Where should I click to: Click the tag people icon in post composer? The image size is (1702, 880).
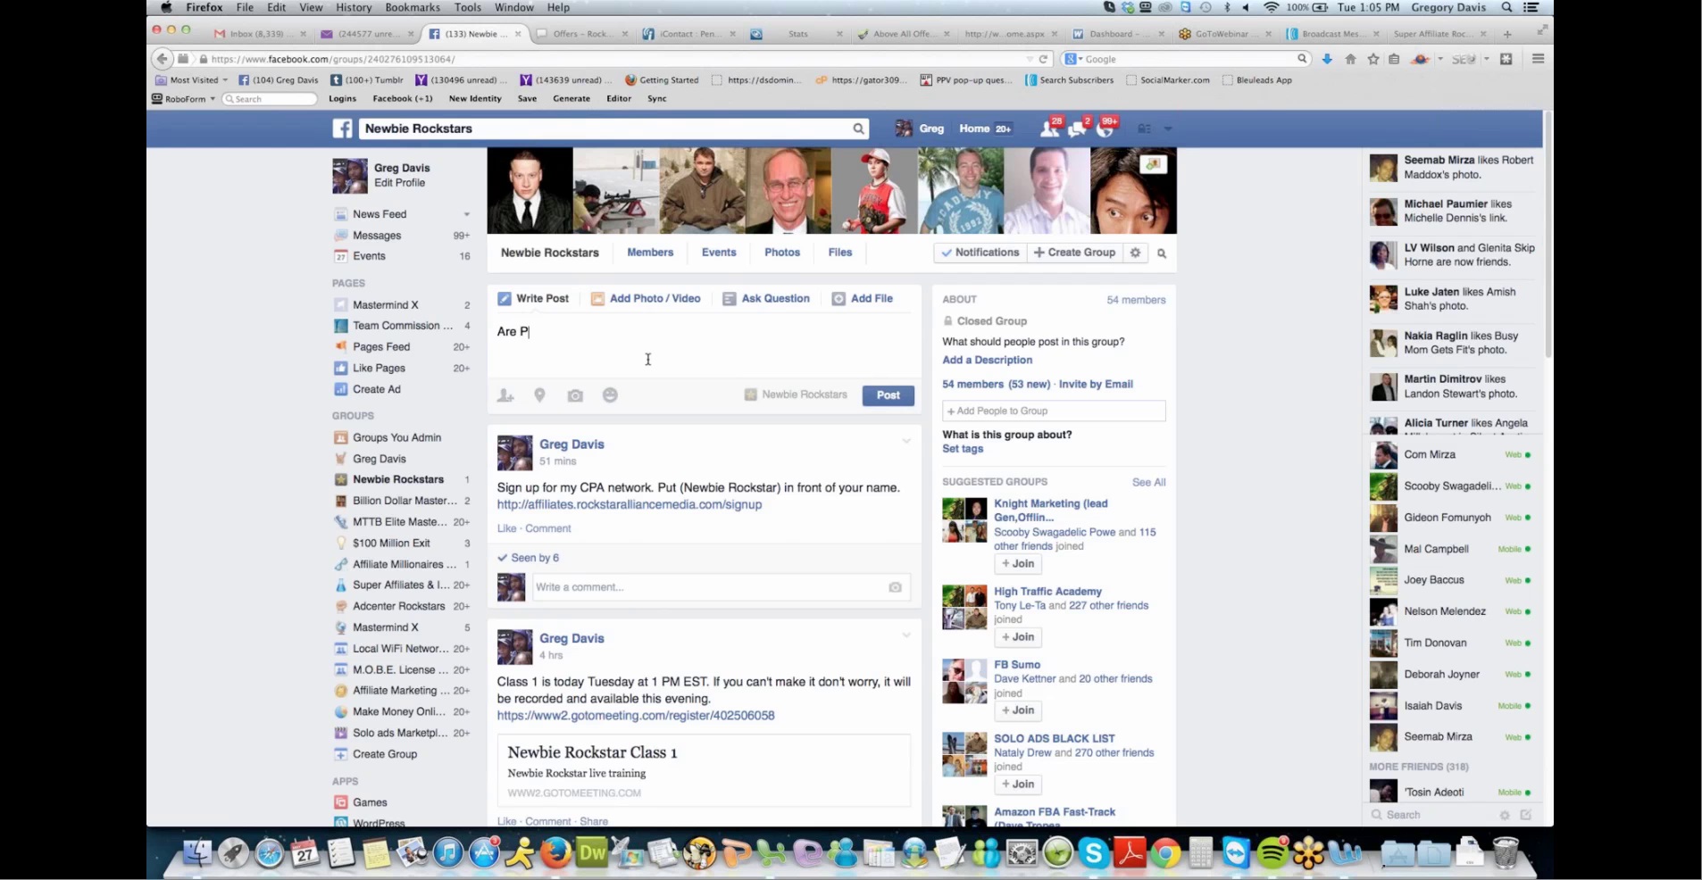coord(505,395)
